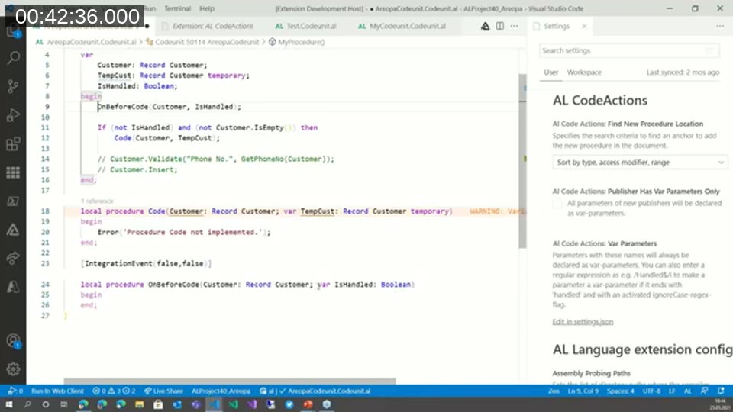The image size is (733, 412).
Task: Click line number 24 in gutter
Action: click(45, 285)
